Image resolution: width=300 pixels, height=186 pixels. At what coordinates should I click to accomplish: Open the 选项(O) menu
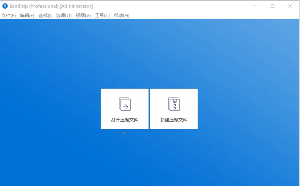coord(64,16)
